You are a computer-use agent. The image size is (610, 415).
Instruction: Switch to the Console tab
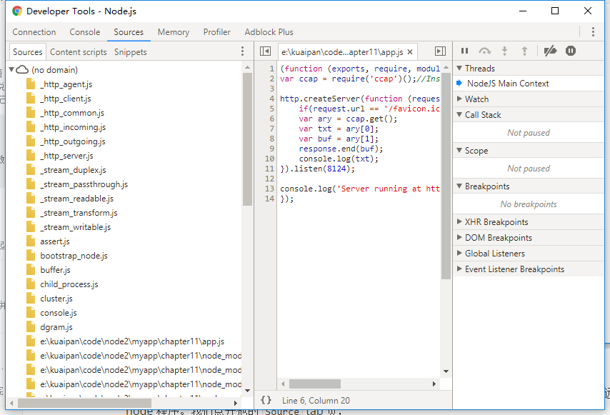click(x=85, y=32)
